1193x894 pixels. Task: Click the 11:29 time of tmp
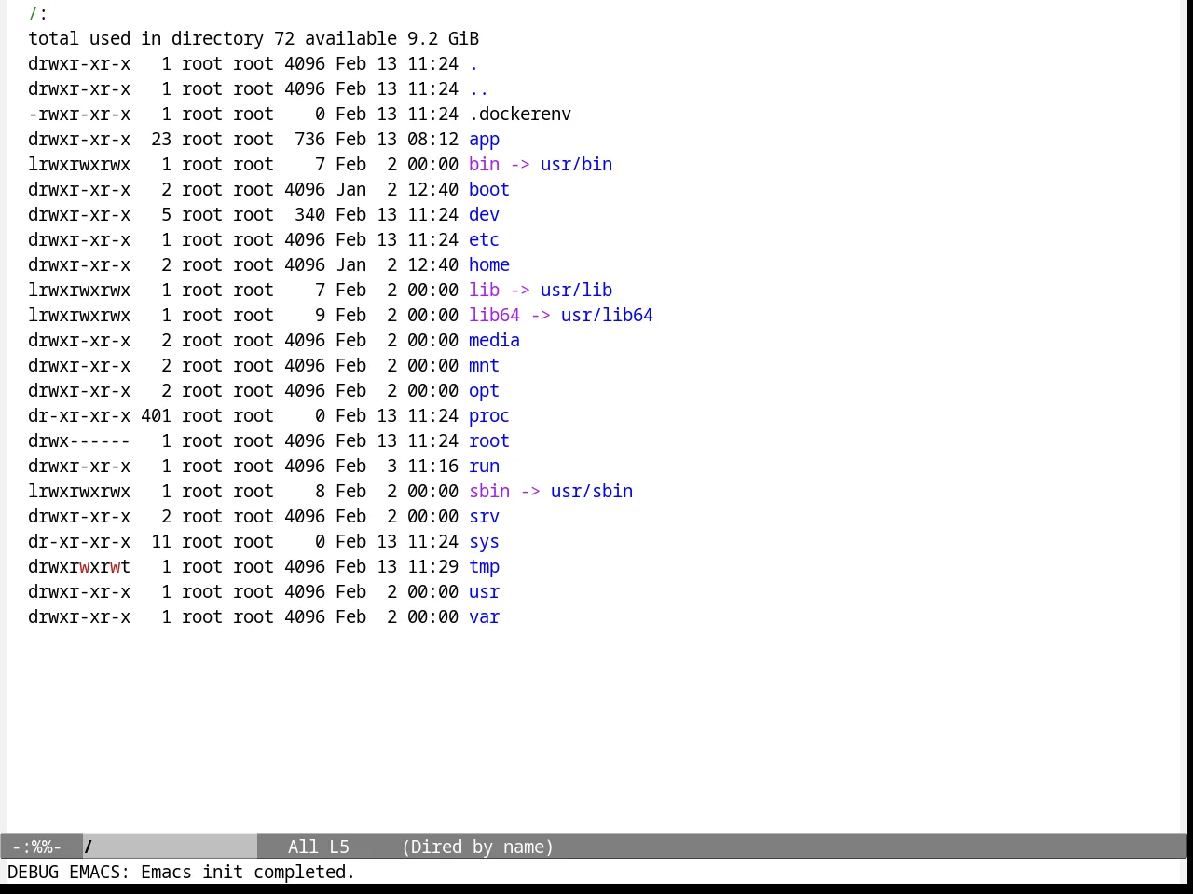432,566
